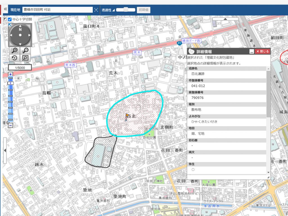Screen dimensions: 288x216
Task: Pan the map east with the compass right arrow
Action: (x=29, y=35)
